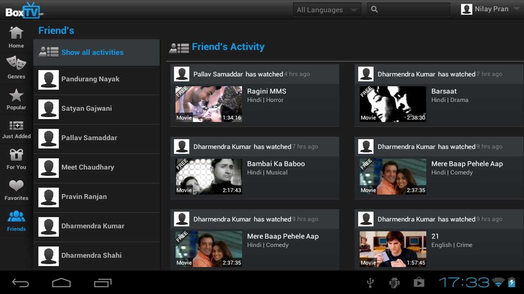Screen dimensions: 524x294
Task: Open Barsaat title link
Action: click(444, 91)
